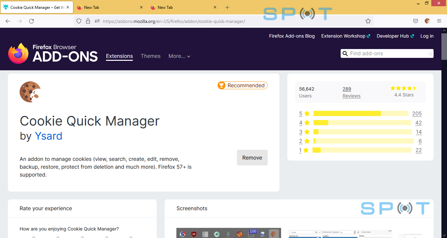Click the Recommended trophy badge
The width and height of the screenshot is (447, 238).
point(242,85)
